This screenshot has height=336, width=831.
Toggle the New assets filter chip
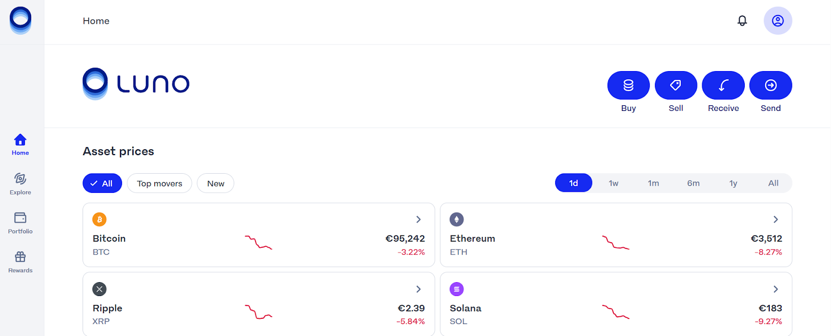click(216, 183)
